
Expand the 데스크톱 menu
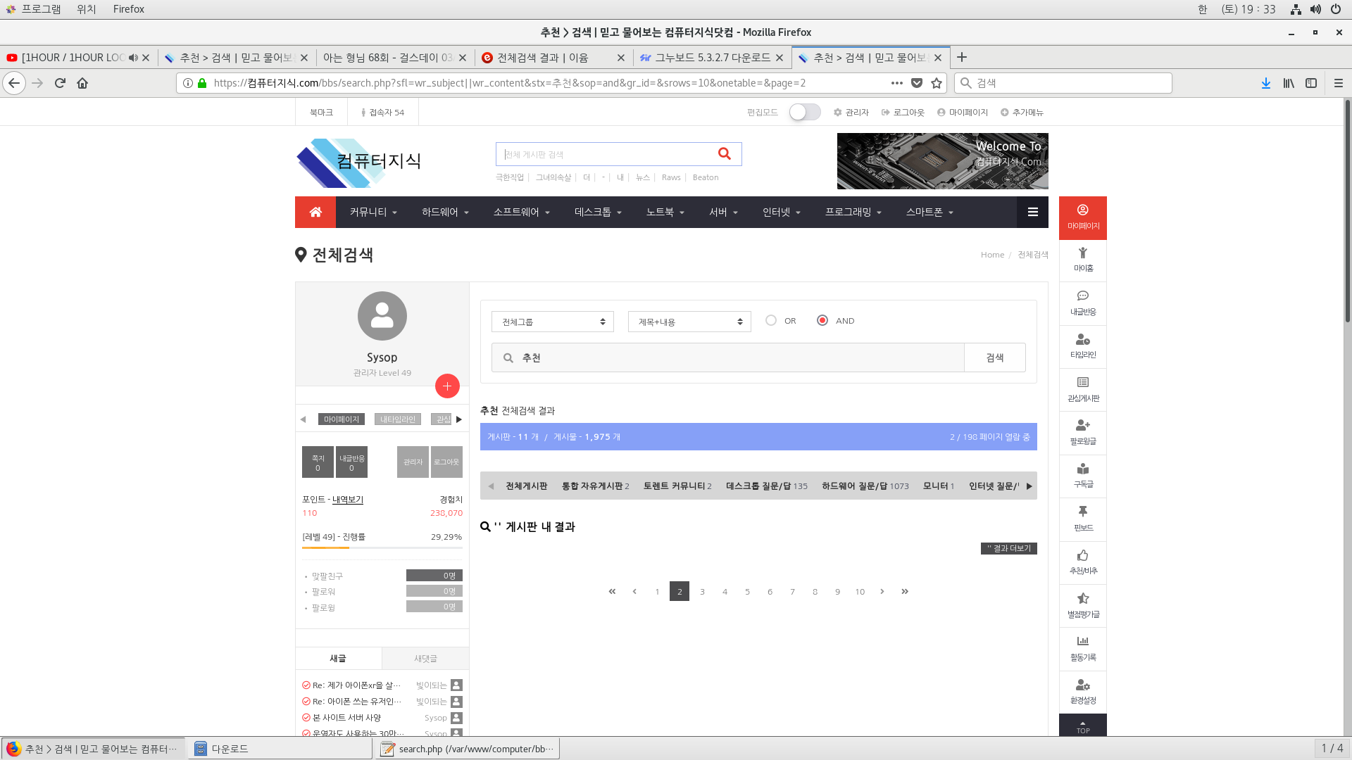point(598,212)
